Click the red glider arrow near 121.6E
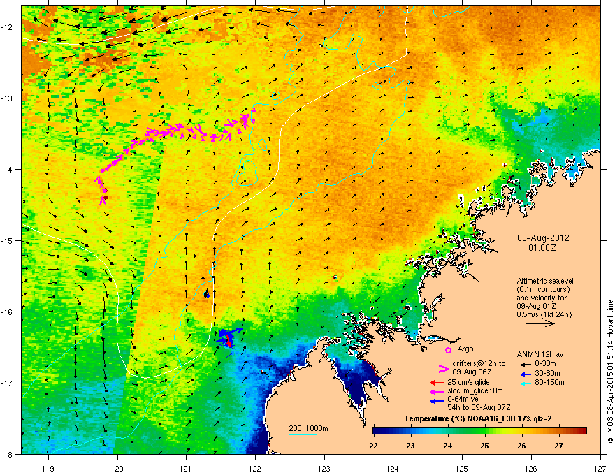The image size is (615, 475). (x=229, y=340)
